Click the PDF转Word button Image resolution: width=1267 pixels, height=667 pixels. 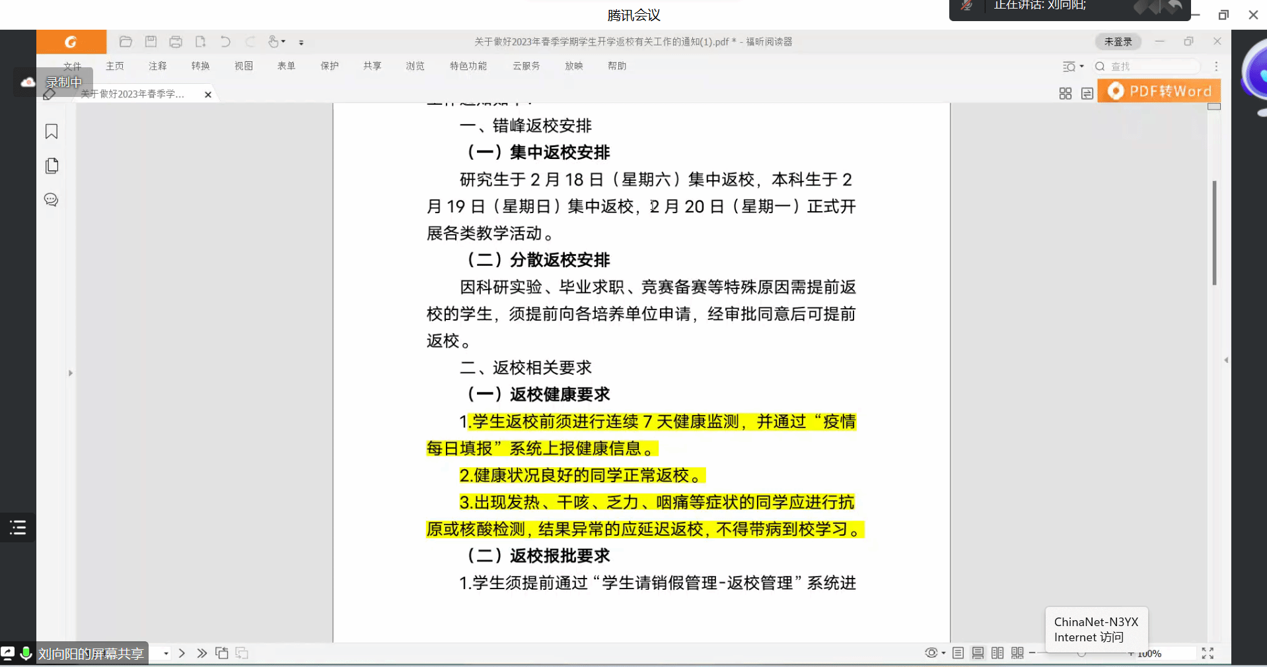click(1160, 91)
